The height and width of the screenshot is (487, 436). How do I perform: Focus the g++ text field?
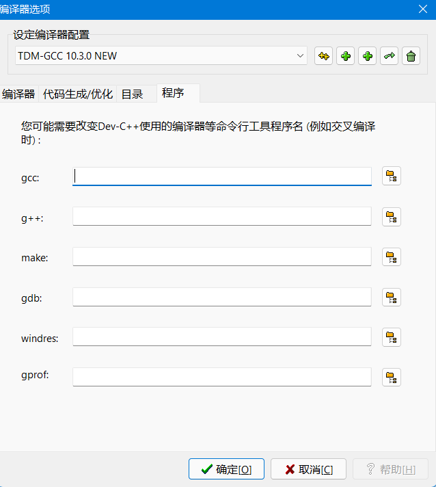[x=221, y=217]
